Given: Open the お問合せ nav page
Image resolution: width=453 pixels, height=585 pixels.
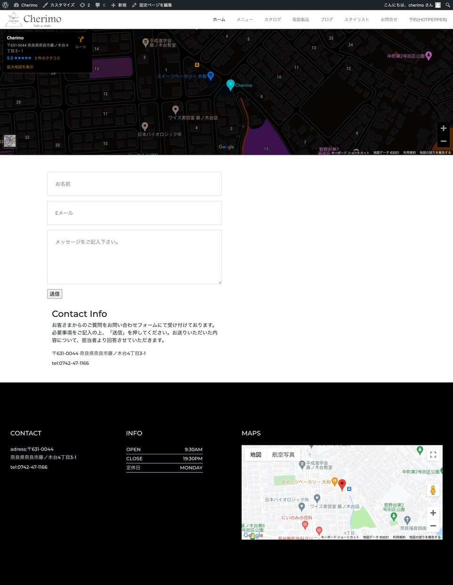Looking at the screenshot, I should 389,19.
